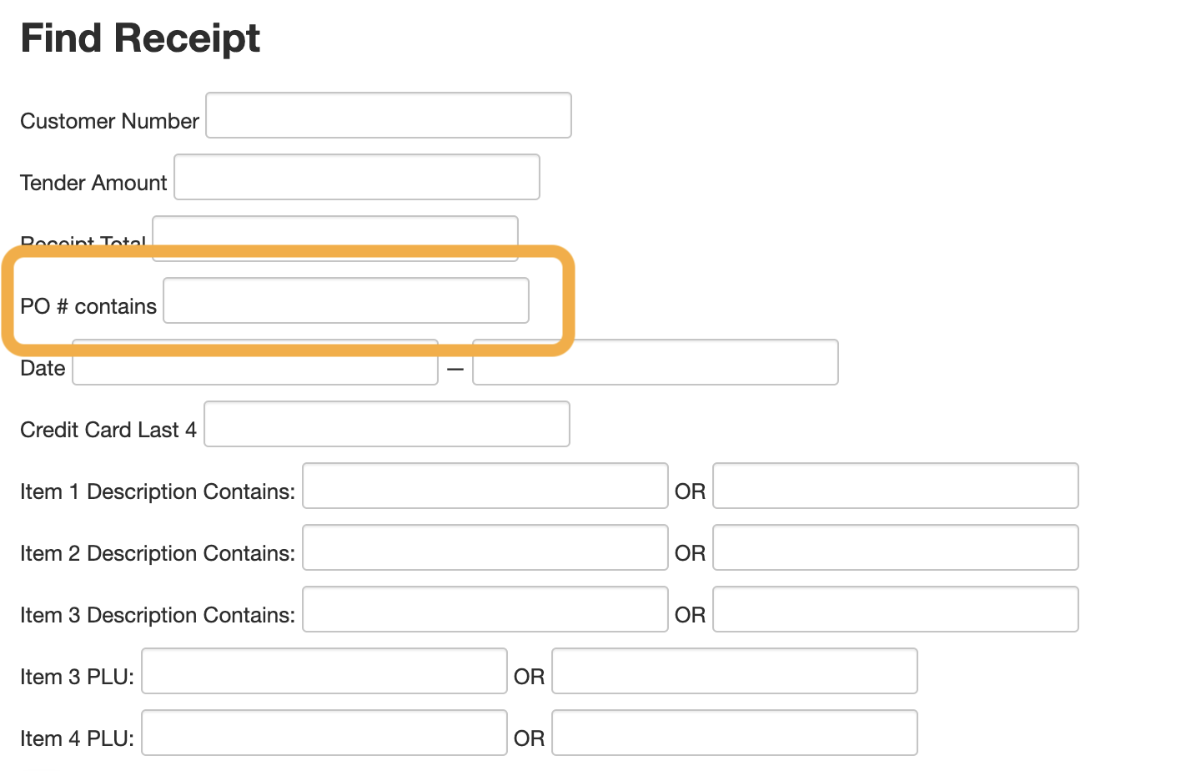Click the Customer Number label text
This screenshot has height=771, width=1196.
(109, 121)
